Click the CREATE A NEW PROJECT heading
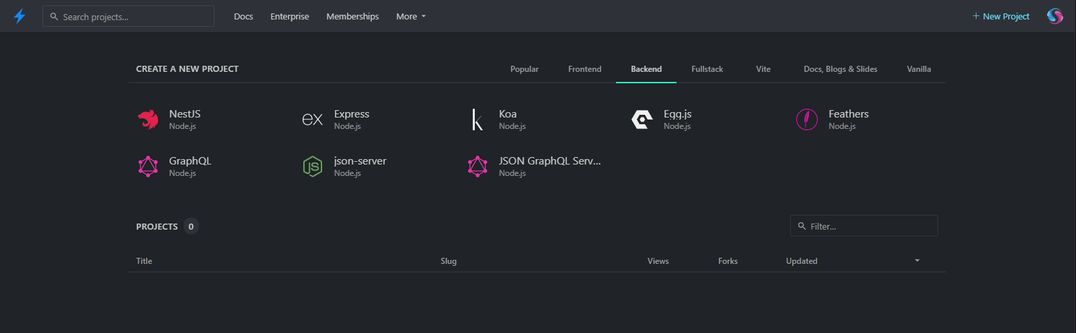This screenshot has height=333, width=1076. point(188,69)
